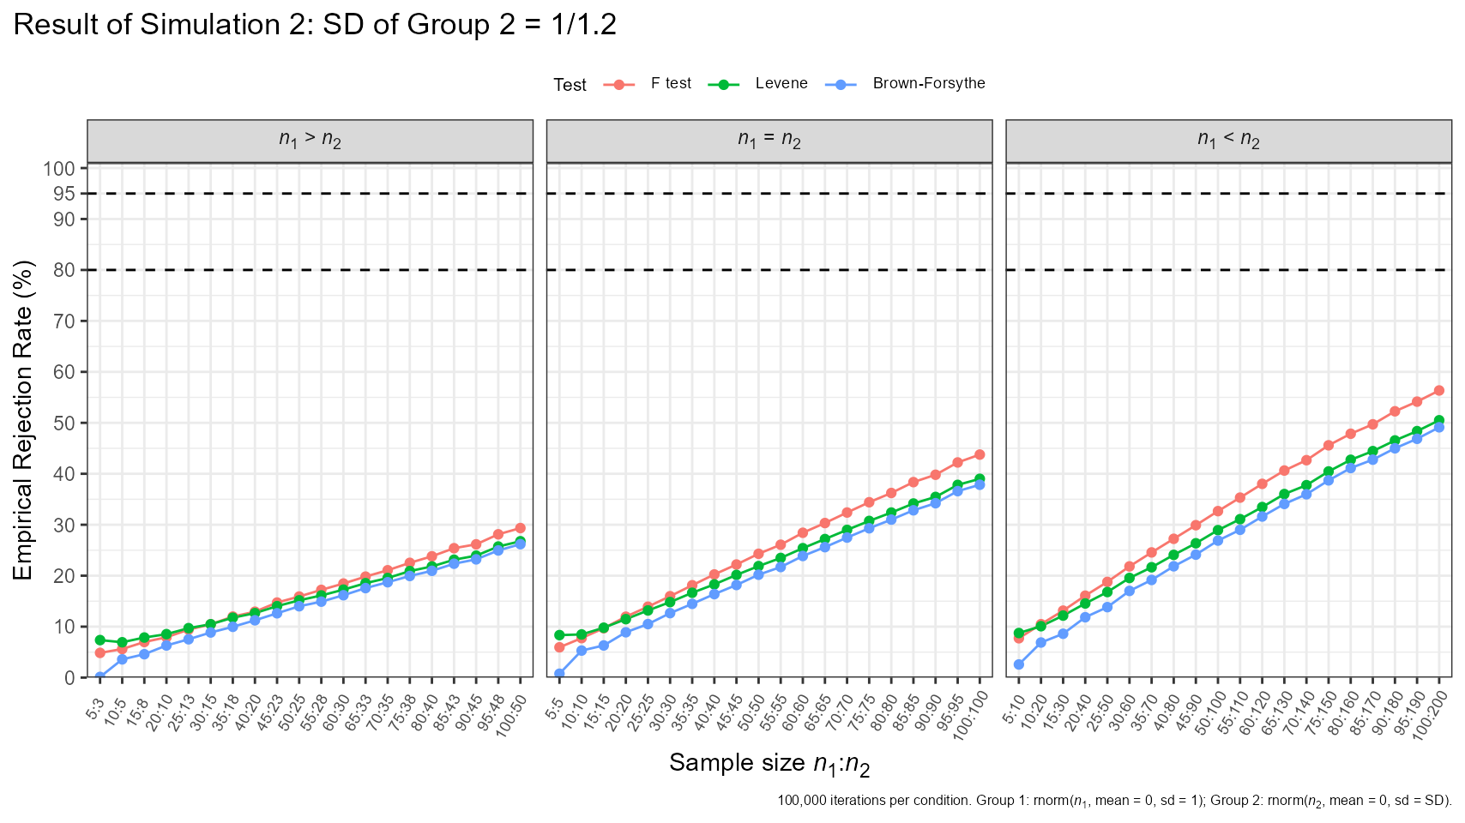Click the y-axis tick label '70'

[65, 321]
